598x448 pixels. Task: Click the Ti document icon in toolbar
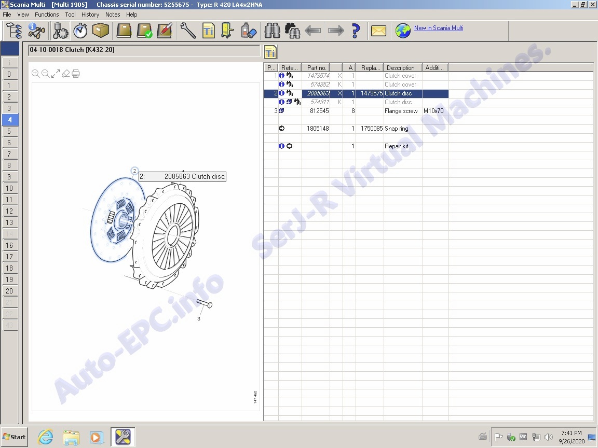click(208, 31)
